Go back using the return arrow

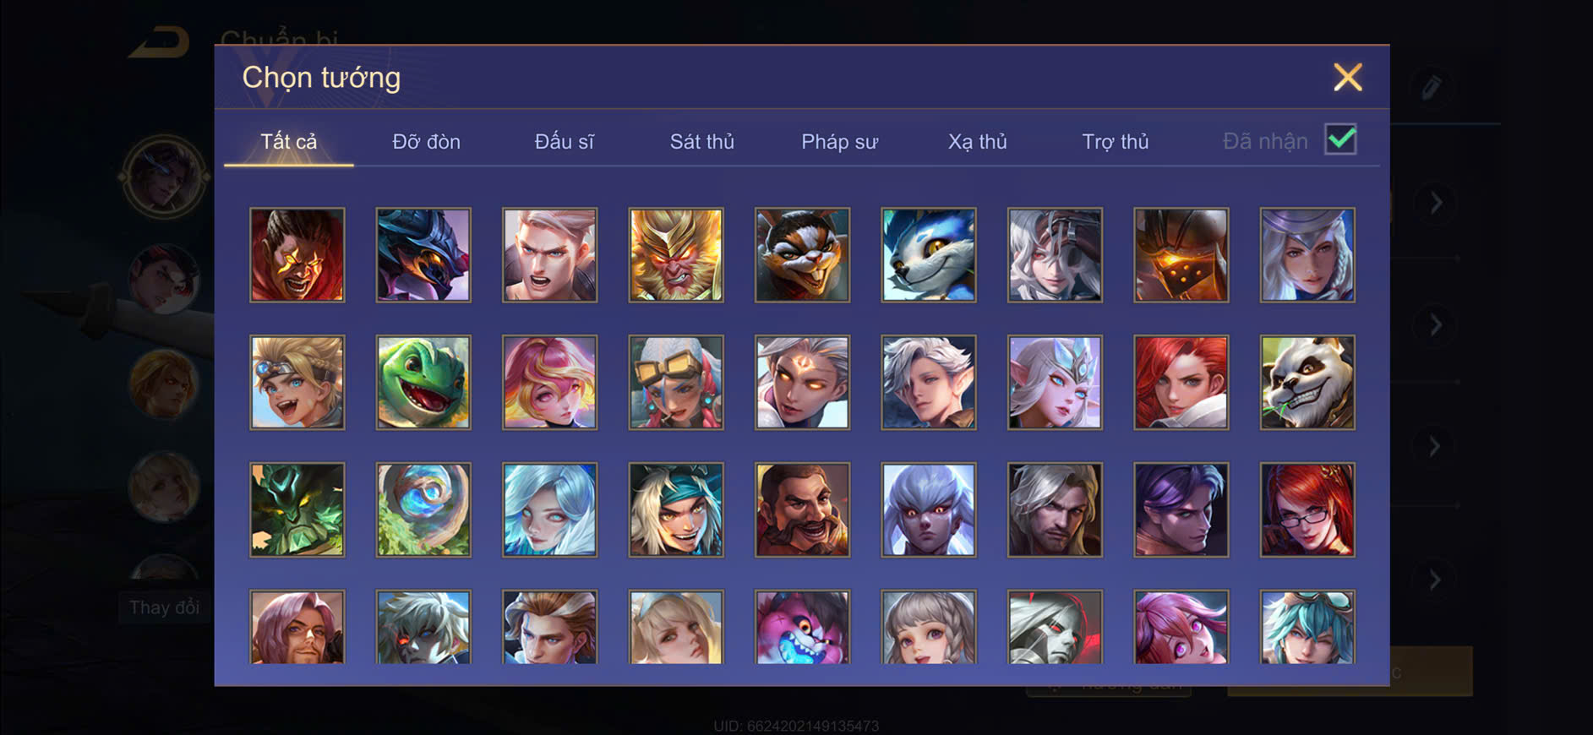coord(160,42)
